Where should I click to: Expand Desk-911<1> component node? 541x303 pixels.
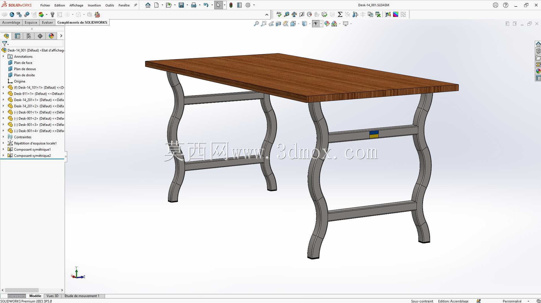coord(3,93)
